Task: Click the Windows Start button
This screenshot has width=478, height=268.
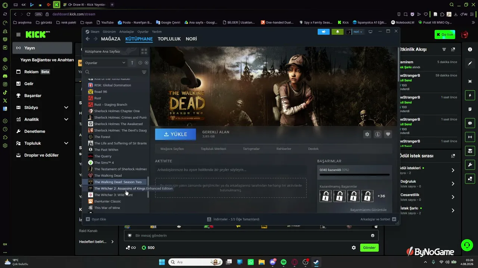Action: pos(162,262)
